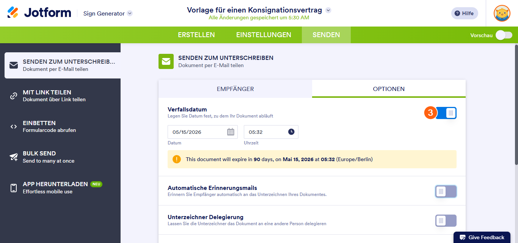Enable Unterzeichner Delegierung
Viewport: 518px width, 243px height.
coord(446,220)
